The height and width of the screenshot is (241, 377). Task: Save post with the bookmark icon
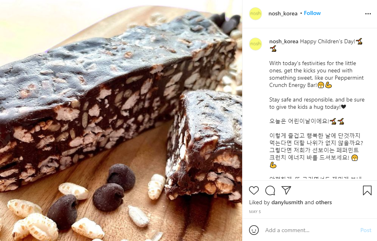click(x=367, y=190)
